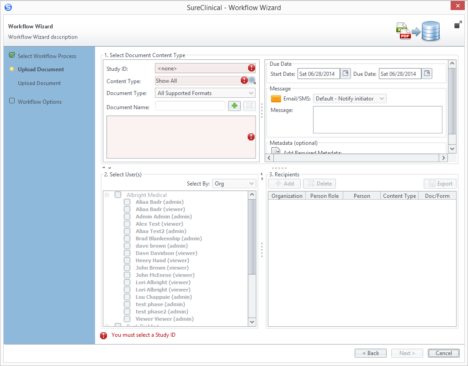Viewport: 468px width, 366px height.
Task: Check Henry Hand (viewer) user
Action: click(127, 260)
